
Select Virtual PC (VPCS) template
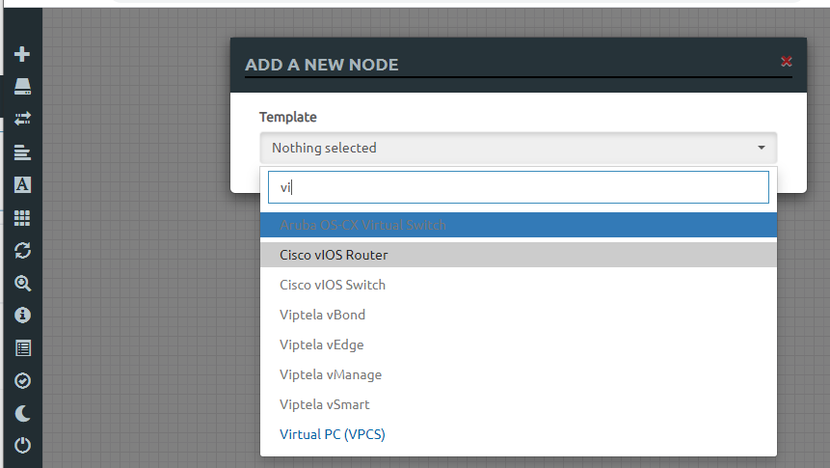(x=519, y=434)
